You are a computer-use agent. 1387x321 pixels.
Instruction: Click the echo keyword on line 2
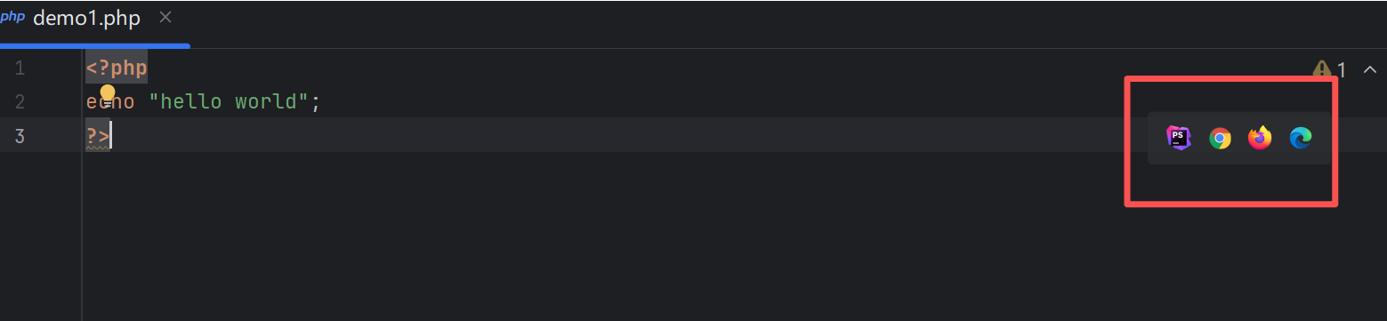[110, 102]
